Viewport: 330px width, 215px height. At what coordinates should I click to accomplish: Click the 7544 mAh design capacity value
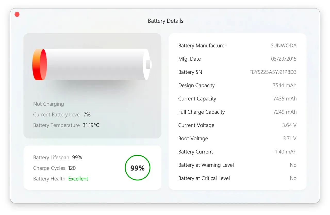[x=285, y=85]
